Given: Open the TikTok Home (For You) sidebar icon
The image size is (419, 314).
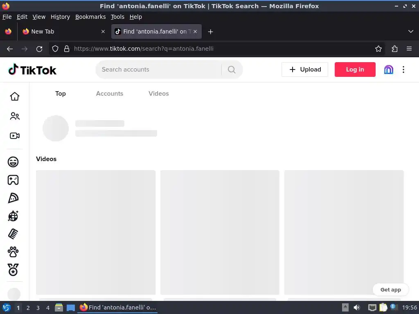Looking at the screenshot, I should [x=15, y=96].
